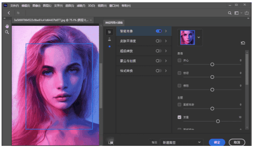
Task: Open the 文字(Y) menu
Action: [x=58, y=5]
